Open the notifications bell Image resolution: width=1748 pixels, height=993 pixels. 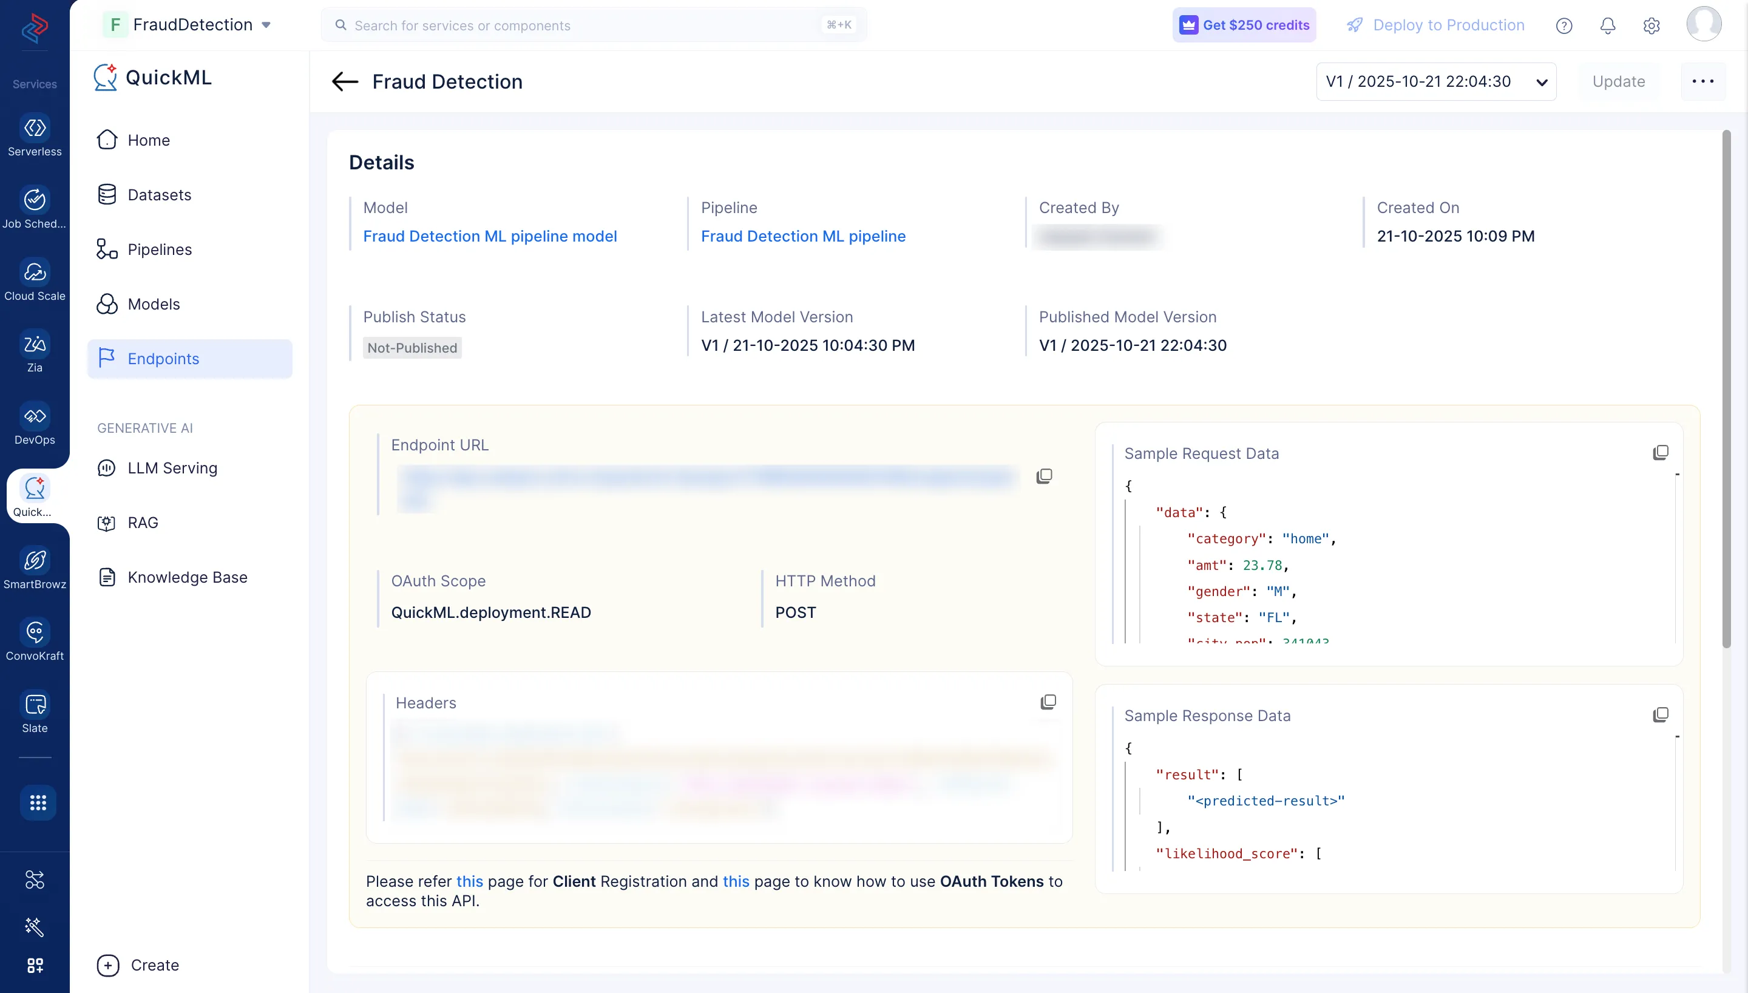(x=1607, y=25)
